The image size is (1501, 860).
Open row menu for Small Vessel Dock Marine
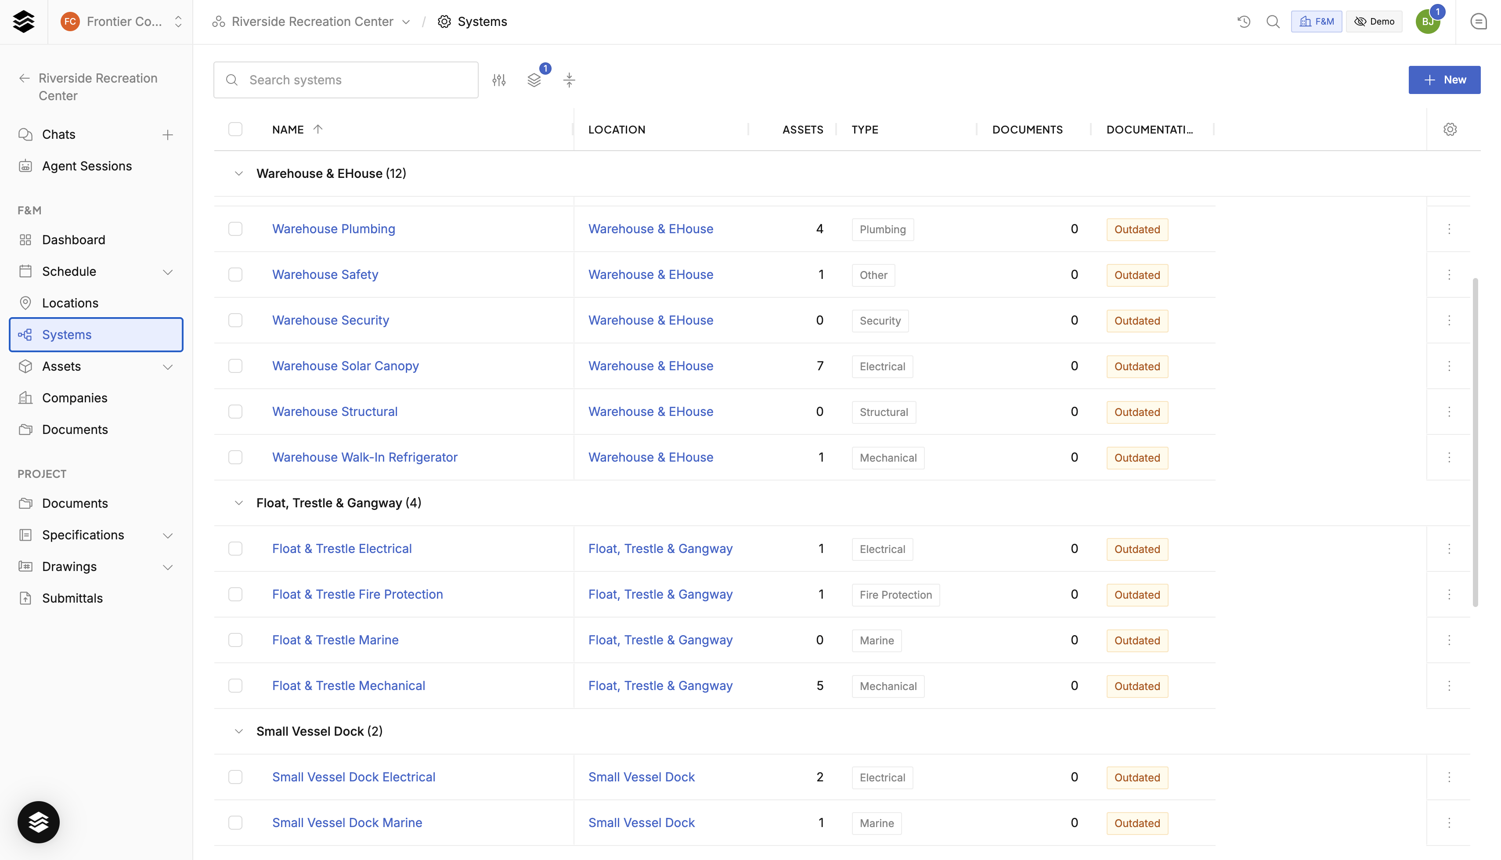(x=1449, y=823)
